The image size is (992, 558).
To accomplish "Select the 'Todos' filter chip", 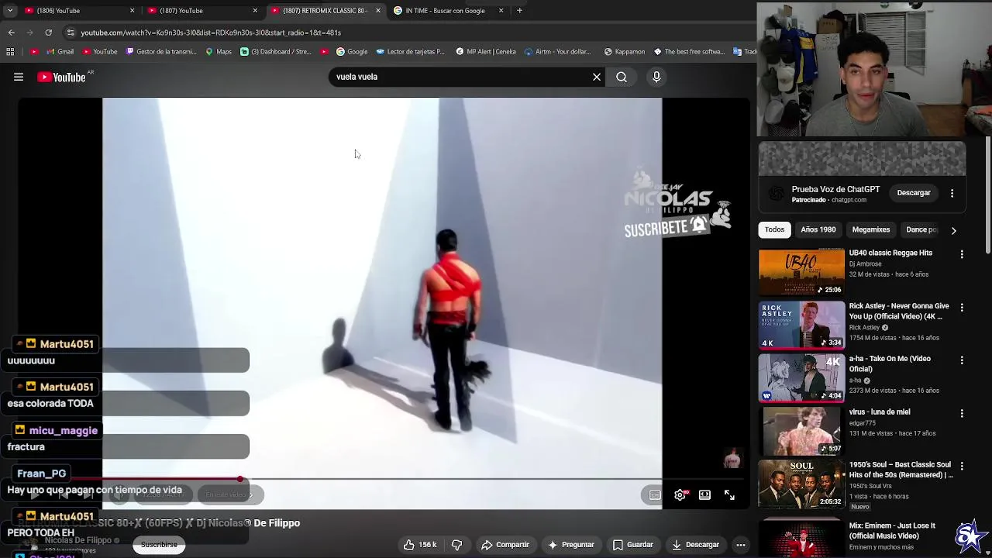I will coord(775,229).
